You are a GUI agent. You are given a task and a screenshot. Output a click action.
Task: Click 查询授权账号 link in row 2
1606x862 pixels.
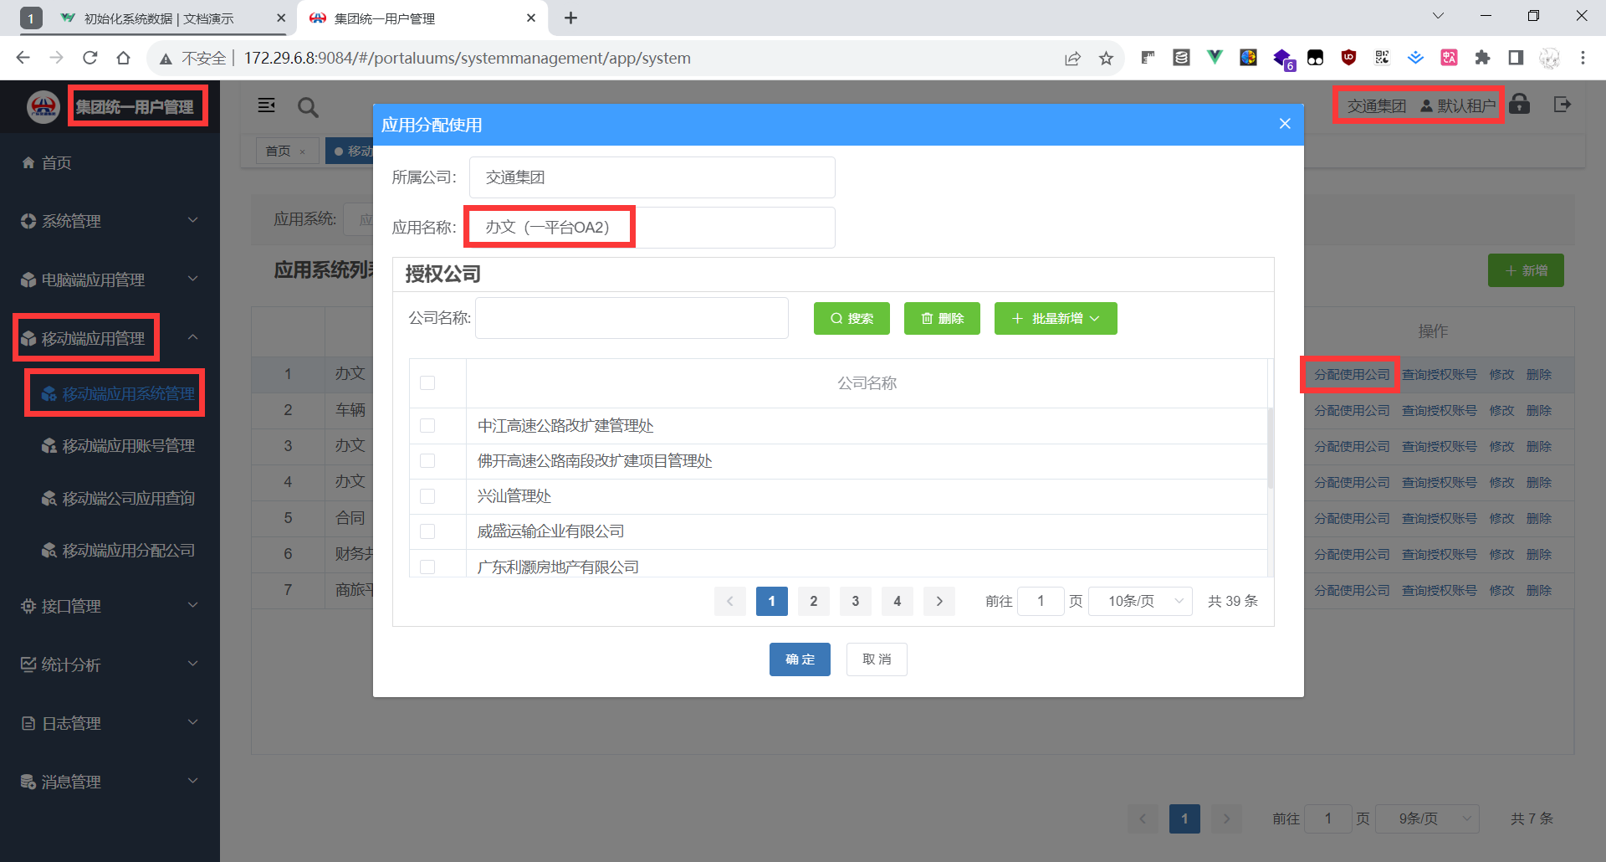coord(1440,411)
